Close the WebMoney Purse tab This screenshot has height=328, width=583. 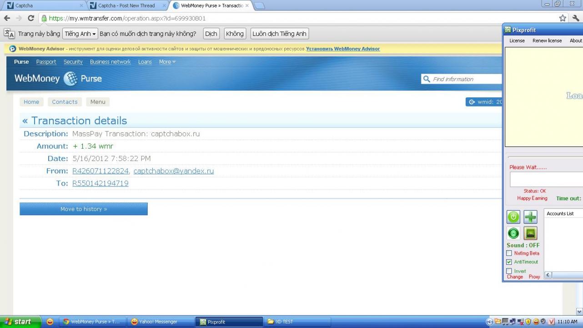point(247,6)
